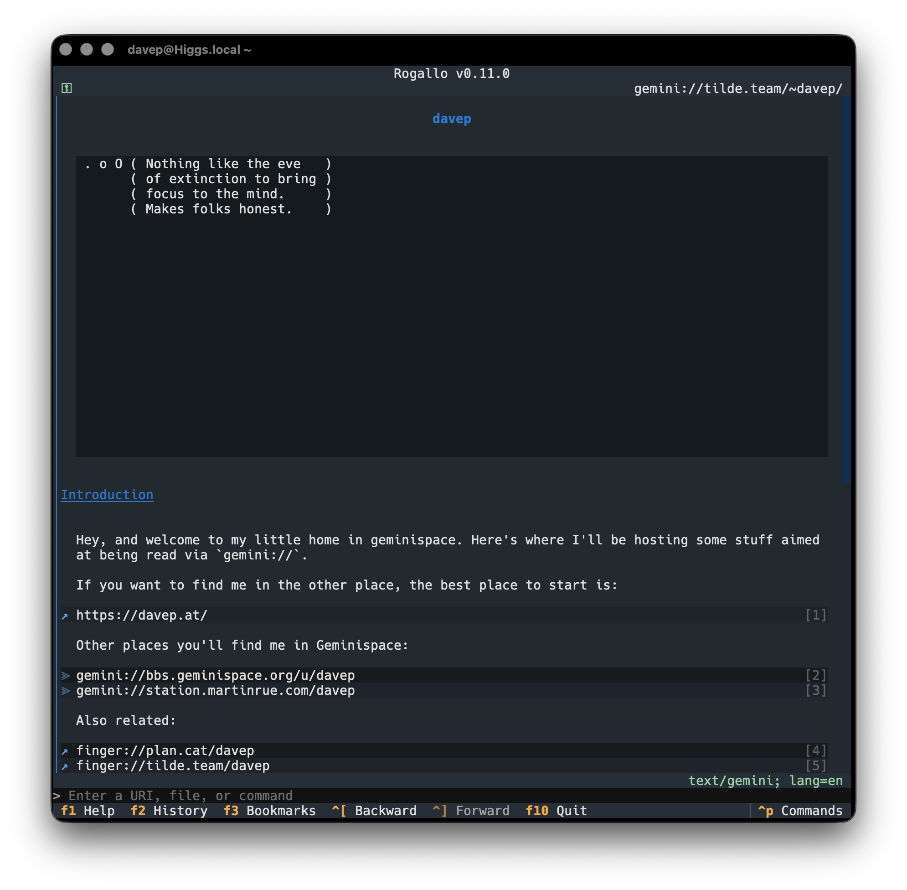Click the 'Also related:' text
This screenshot has width=907, height=890.
click(x=126, y=720)
